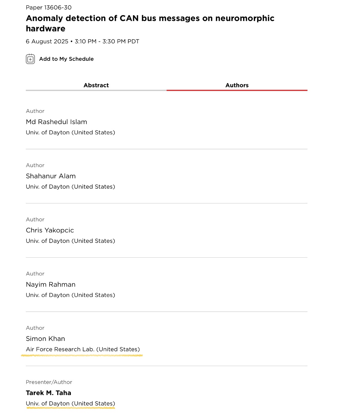Click Tarek M. Taha's Univ. of Dayton affiliation
This screenshot has height=419, width=353.
click(x=70, y=404)
